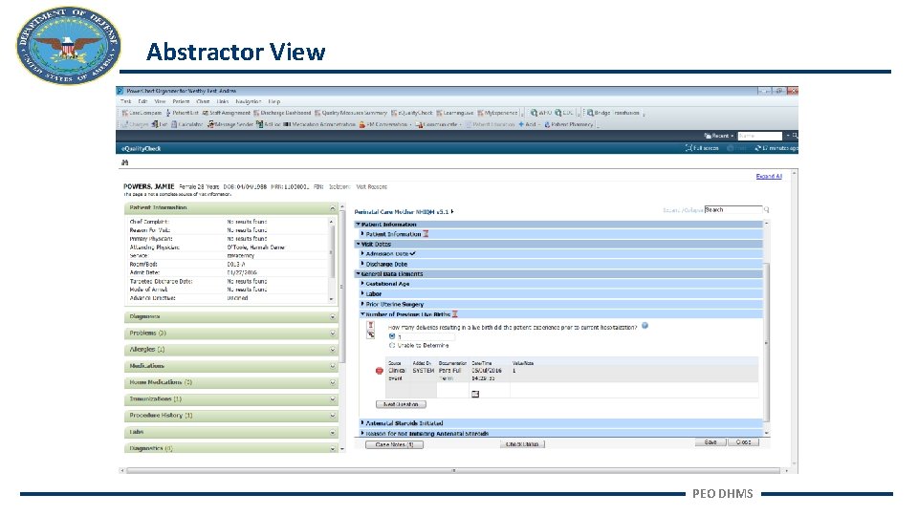Expand the Home Medications section
The image size is (918, 516).
click(x=333, y=382)
